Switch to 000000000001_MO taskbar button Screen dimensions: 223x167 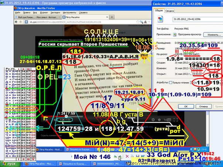109,164
